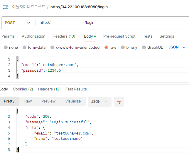Click the response "email" value test6@naver.com
This screenshot has width=189, height=158.
[73, 133]
